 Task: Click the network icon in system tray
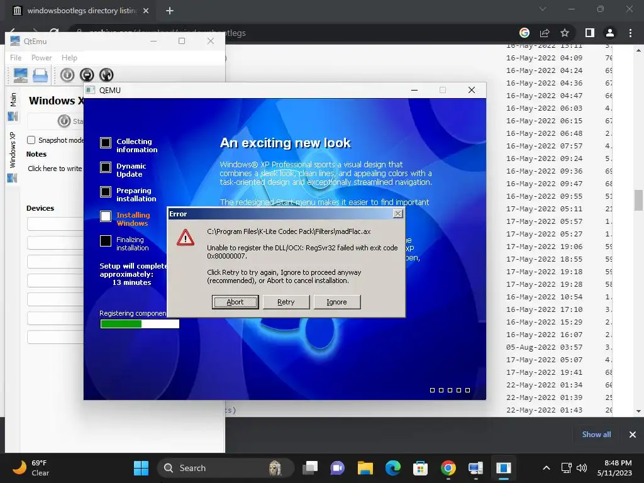[x=567, y=468]
